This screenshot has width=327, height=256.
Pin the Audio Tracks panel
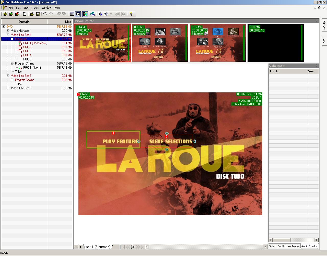coord(317,66)
